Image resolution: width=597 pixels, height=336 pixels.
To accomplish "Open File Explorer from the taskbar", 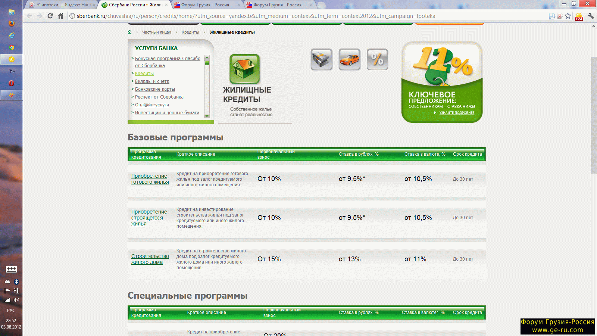I will click(x=12, y=12).
